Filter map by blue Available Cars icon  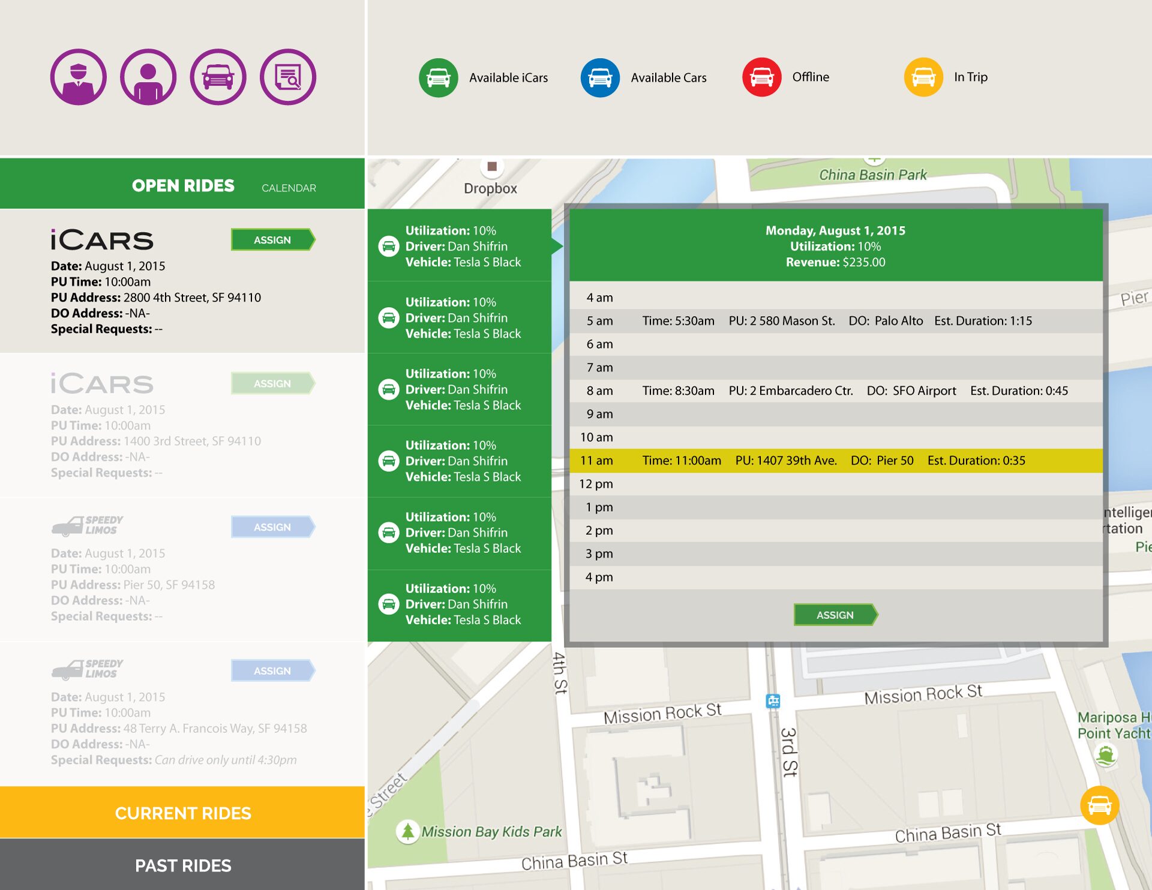[600, 77]
